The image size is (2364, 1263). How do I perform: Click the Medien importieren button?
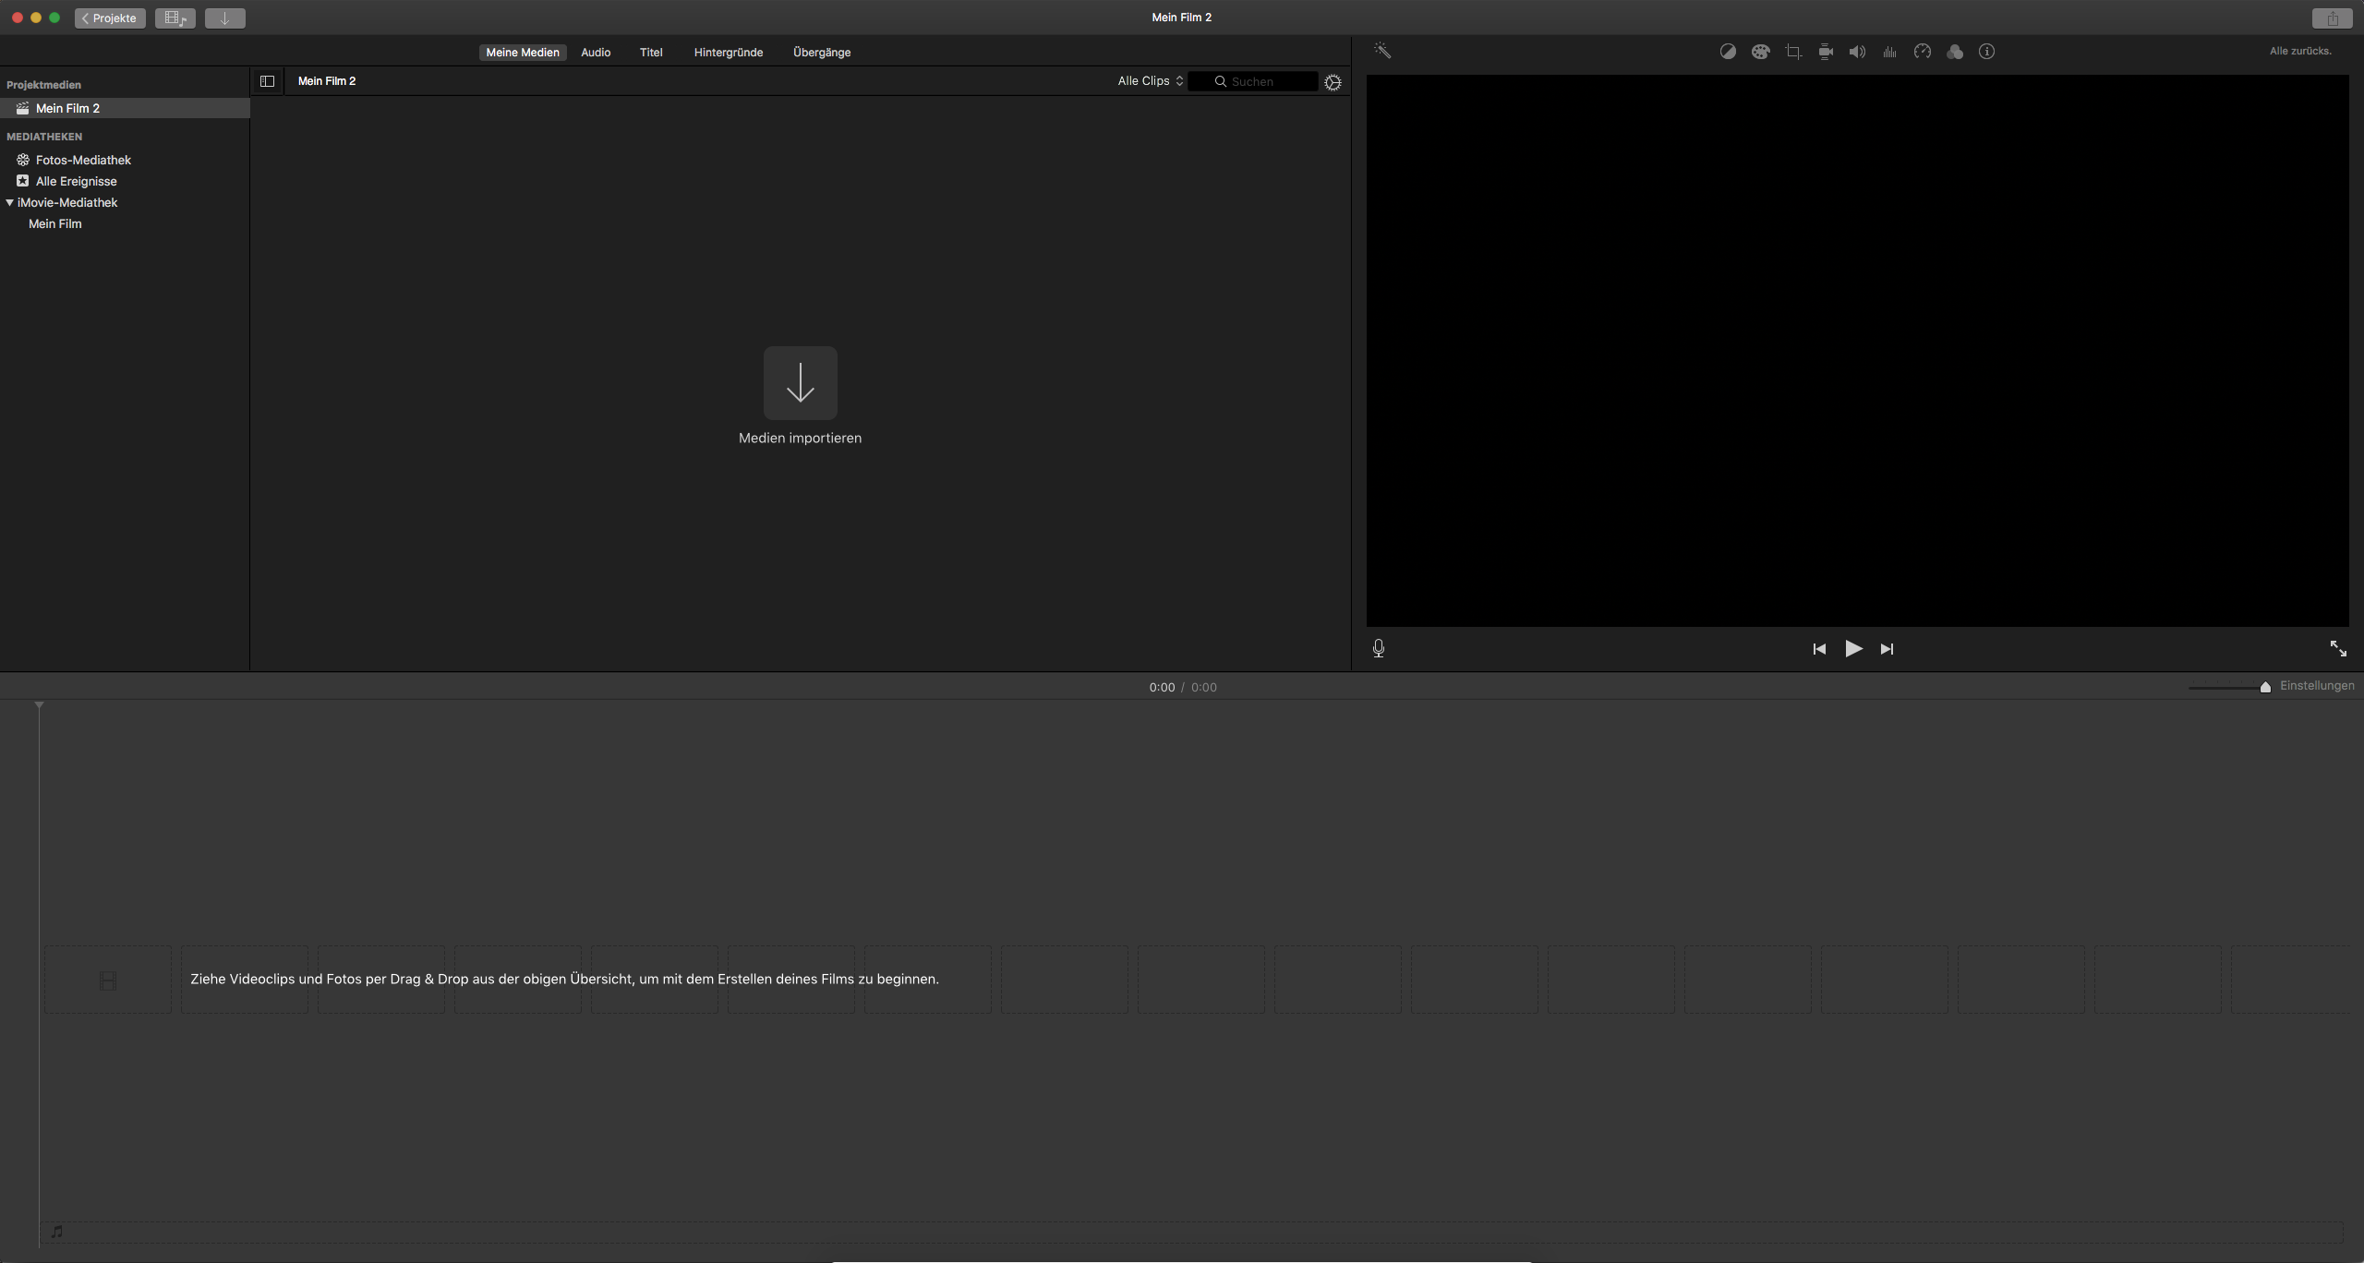(800, 383)
